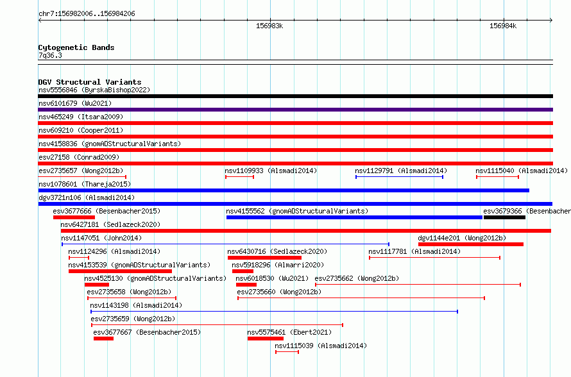This screenshot has width=571, height=377.
Task: Select the black nsv5556846 variant bar
Action: (x=295, y=96)
